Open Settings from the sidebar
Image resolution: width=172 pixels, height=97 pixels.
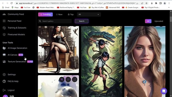click(9, 74)
